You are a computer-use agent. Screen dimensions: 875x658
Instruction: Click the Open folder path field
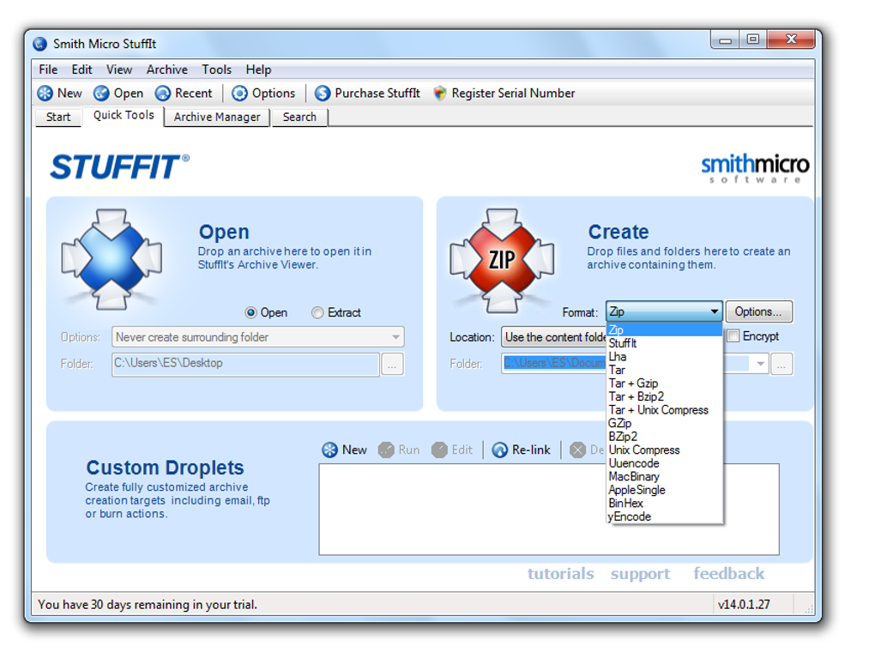click(245, 364)
